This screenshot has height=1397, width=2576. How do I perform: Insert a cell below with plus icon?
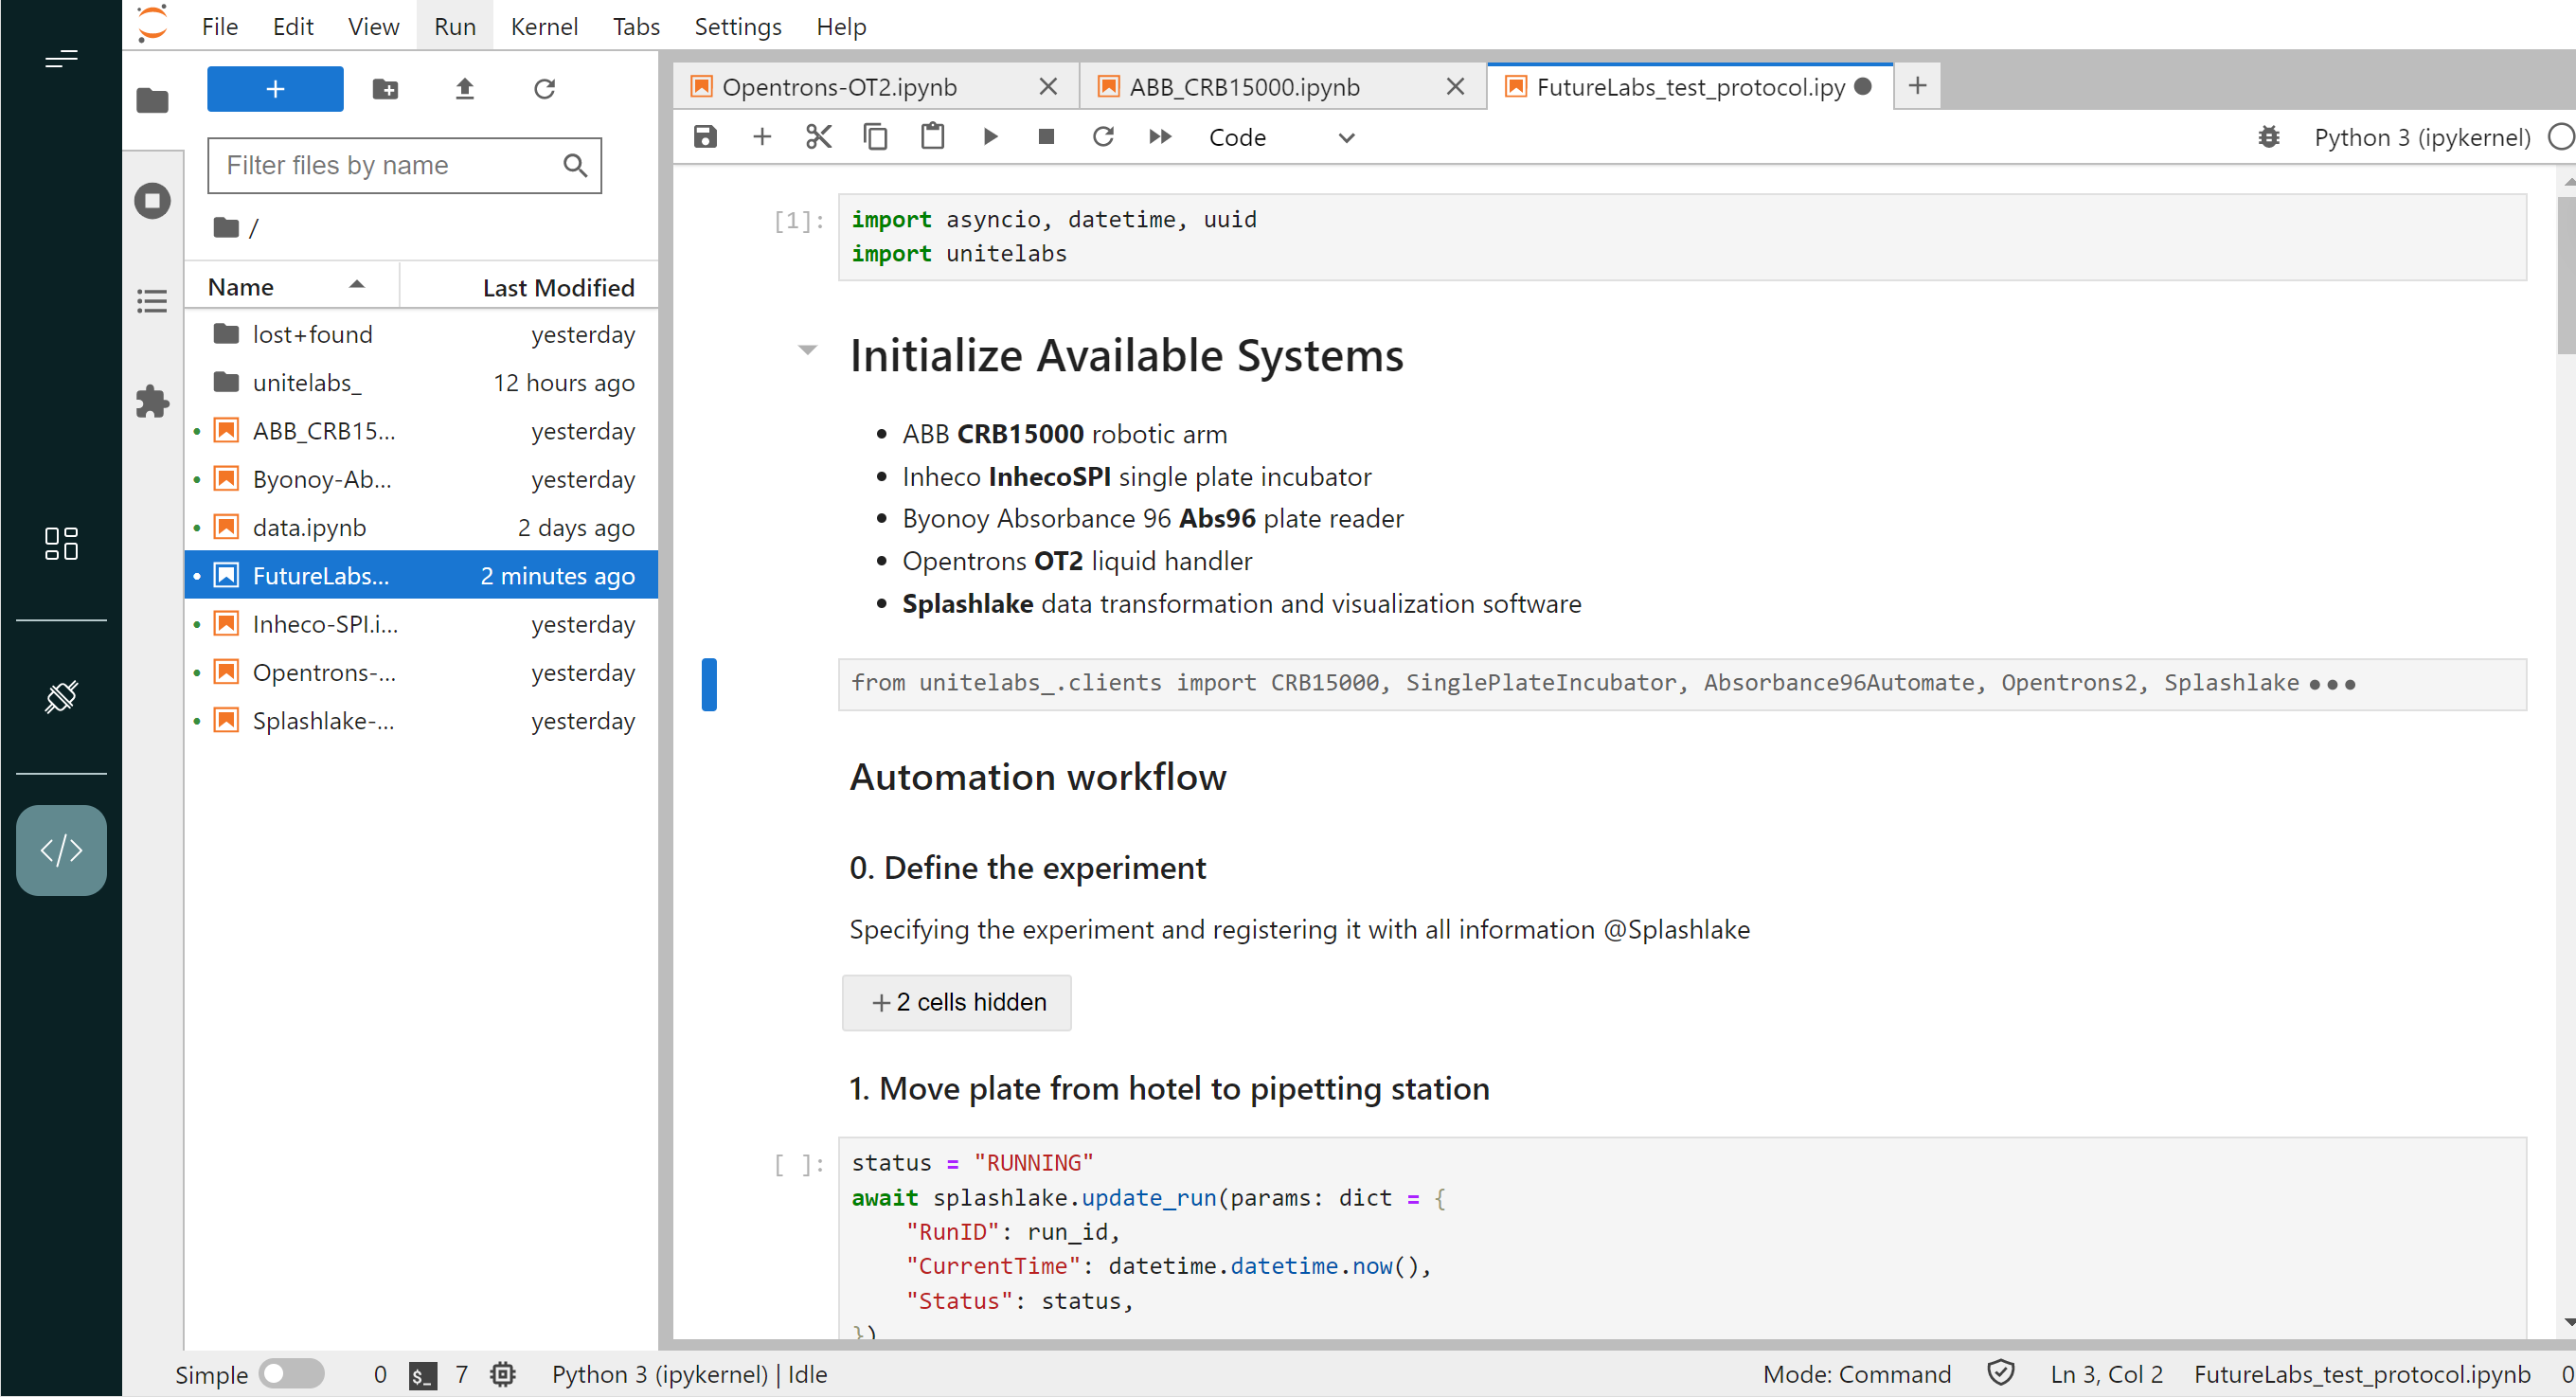coord(762,137)
